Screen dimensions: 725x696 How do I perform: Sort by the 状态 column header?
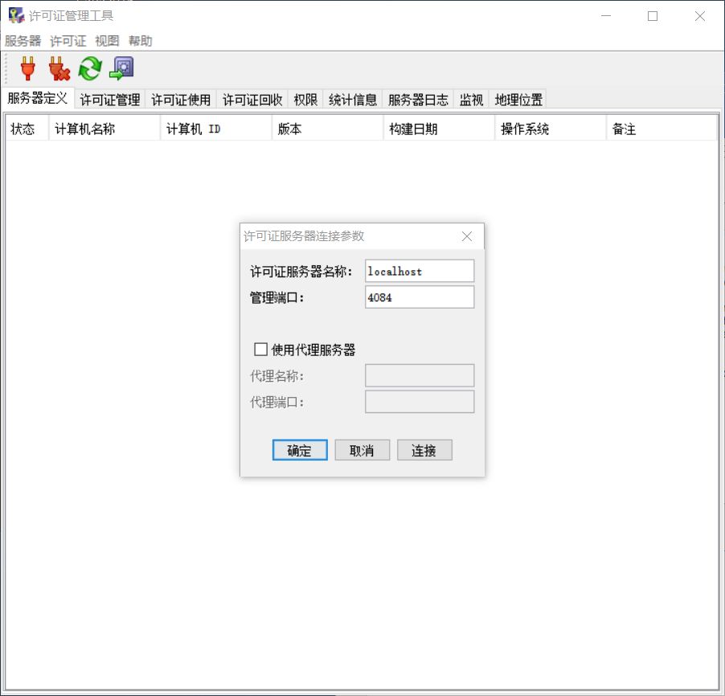[x=27, y=129]
